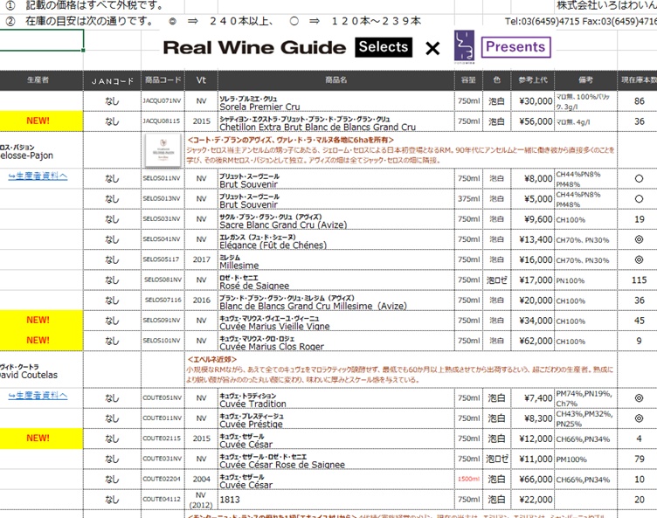This screenshot has height=518, width=657.
Task: Select the ¥9,600 price cell
Action: (533, 219)
